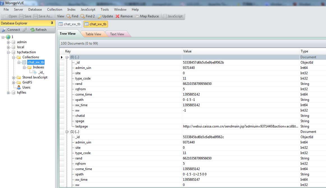Select chat_xw_tb collection in tree
This screenshot has height=188, width=326.
click(x=36, y=62)
